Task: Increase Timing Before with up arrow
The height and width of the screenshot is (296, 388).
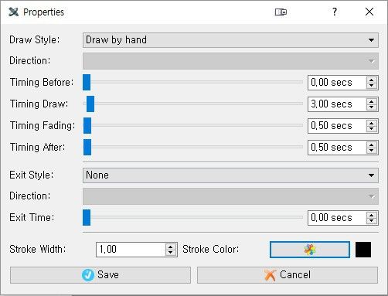Action: point(371,80)
